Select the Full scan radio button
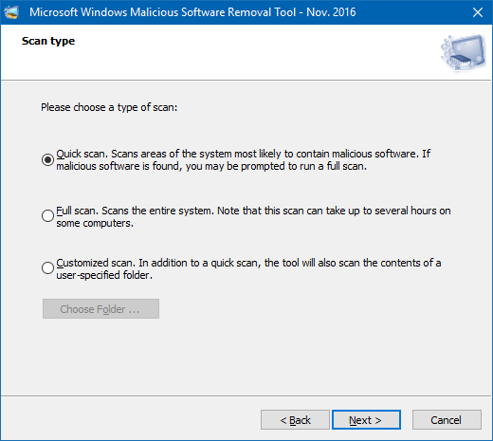493x441 pixels. [47, 215]
